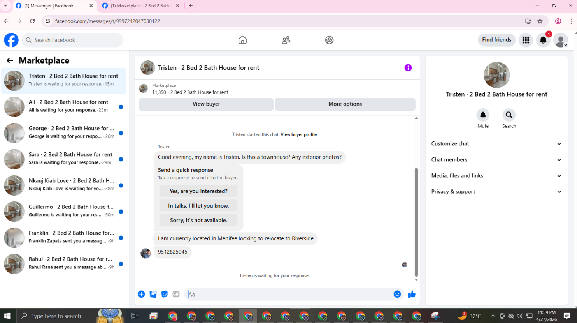Image resolution: width=577 pixels, height=323 pixels.
Task: Open Ali's 2 Bed 2 Bath chat
Action: point(64,107)
